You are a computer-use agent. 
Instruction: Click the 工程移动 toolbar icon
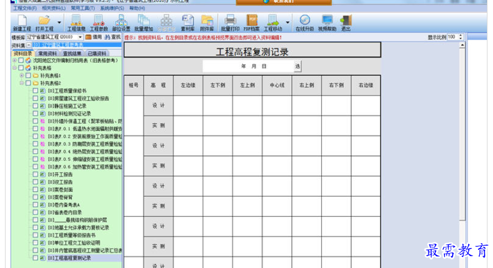(x=272, y=23)
